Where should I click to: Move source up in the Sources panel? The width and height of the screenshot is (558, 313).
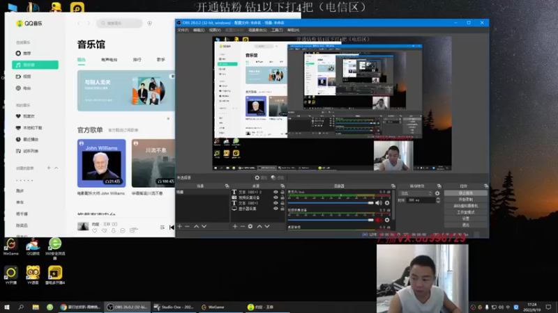tap(259, 227)
